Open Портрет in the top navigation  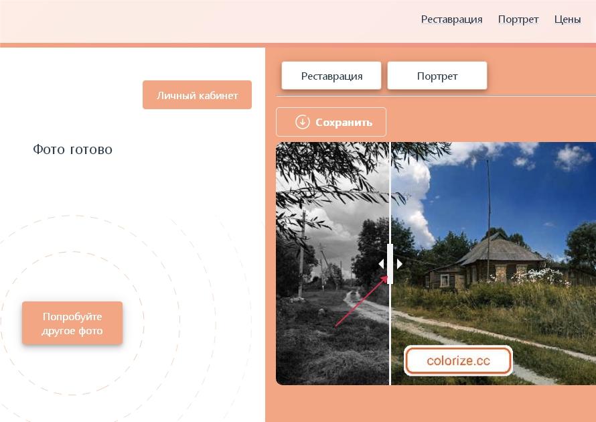pyautogui.click(x=518, y=19)
